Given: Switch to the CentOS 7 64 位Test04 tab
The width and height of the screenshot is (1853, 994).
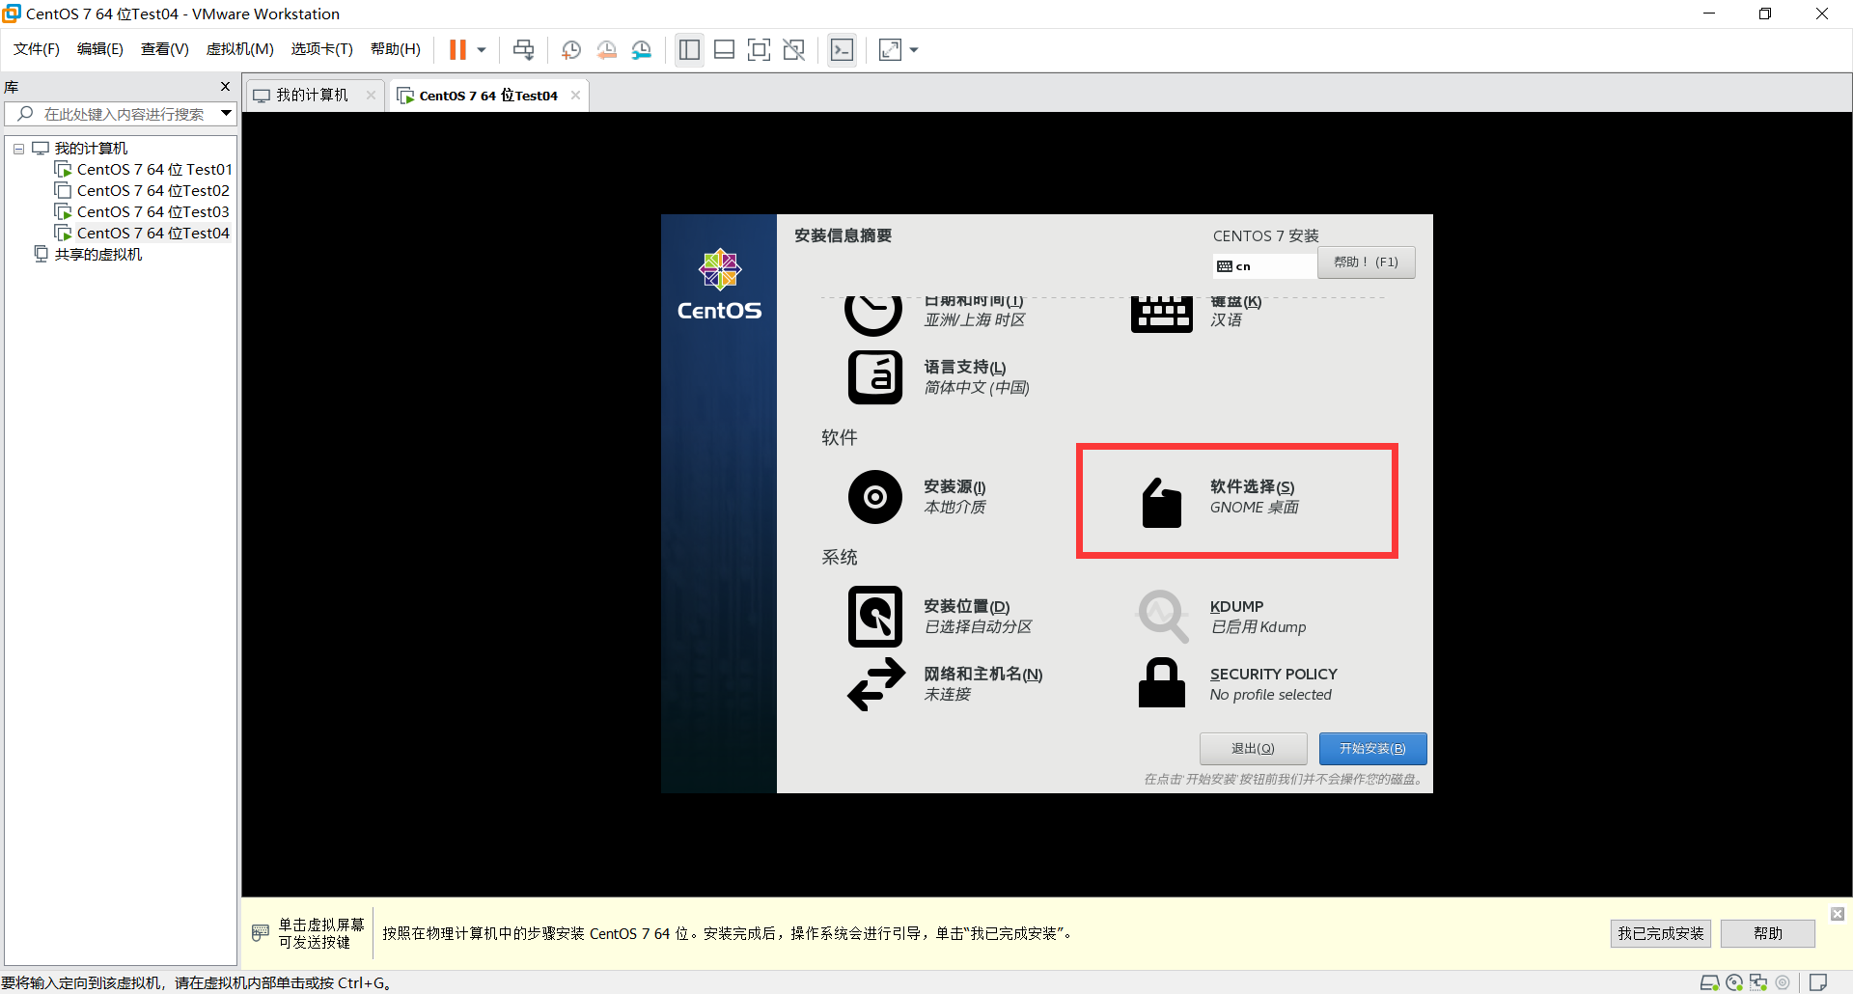Looking at the screenshot, I should pyautogui.click(x=488, y=96).
